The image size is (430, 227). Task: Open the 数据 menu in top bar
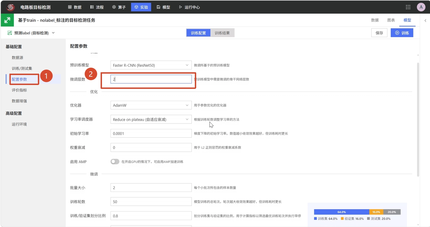[x=75, y=7]
